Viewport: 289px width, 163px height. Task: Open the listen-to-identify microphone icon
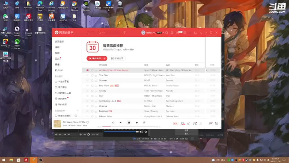click(124, 33)
